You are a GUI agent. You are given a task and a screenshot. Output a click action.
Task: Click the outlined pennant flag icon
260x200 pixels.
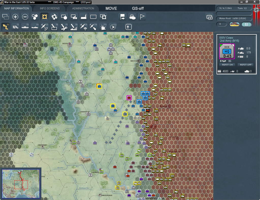pyautogui.click(x=142, y=17)
